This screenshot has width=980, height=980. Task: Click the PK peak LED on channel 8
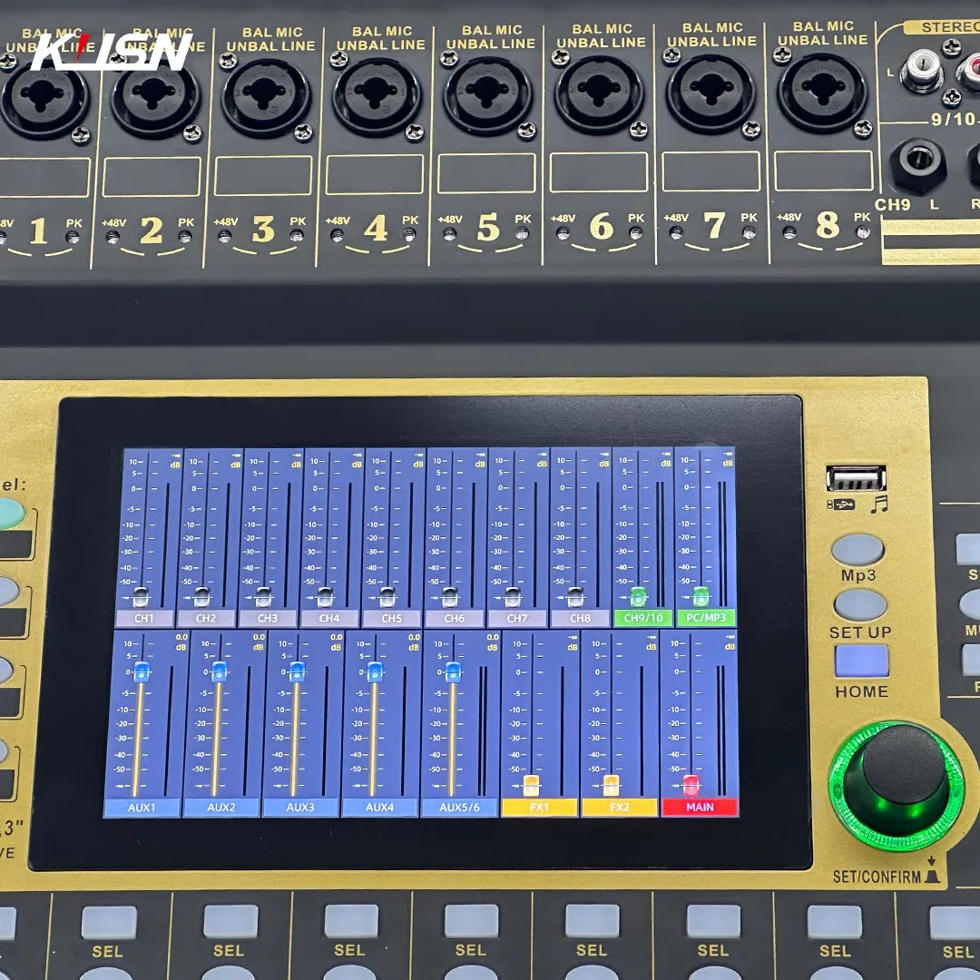[863, 232]
